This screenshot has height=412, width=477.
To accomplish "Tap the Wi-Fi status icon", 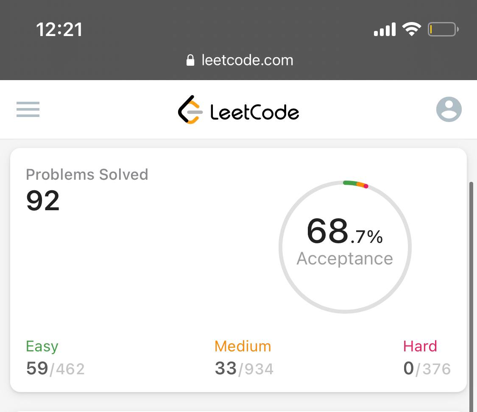I will coord(412,29).
